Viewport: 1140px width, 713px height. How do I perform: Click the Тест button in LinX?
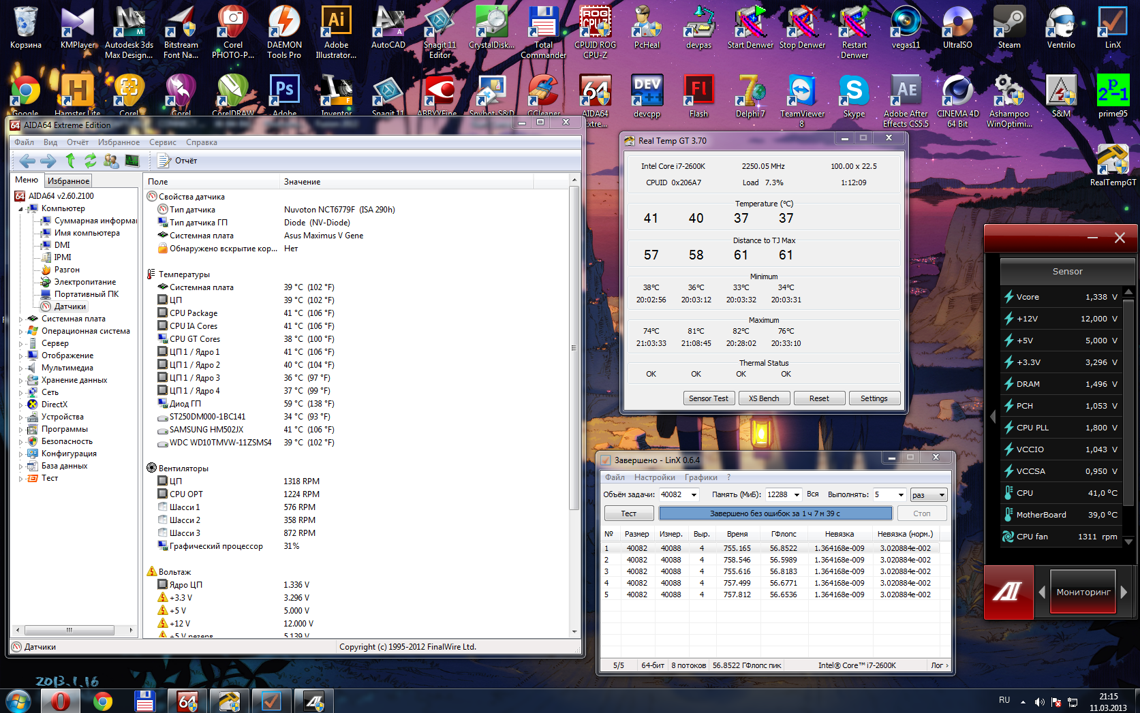(x=628, y=513)
